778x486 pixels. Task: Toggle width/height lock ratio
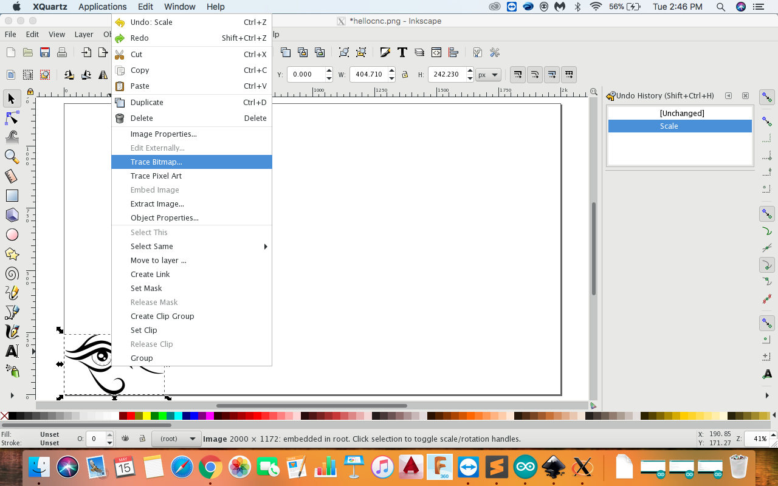405,75
